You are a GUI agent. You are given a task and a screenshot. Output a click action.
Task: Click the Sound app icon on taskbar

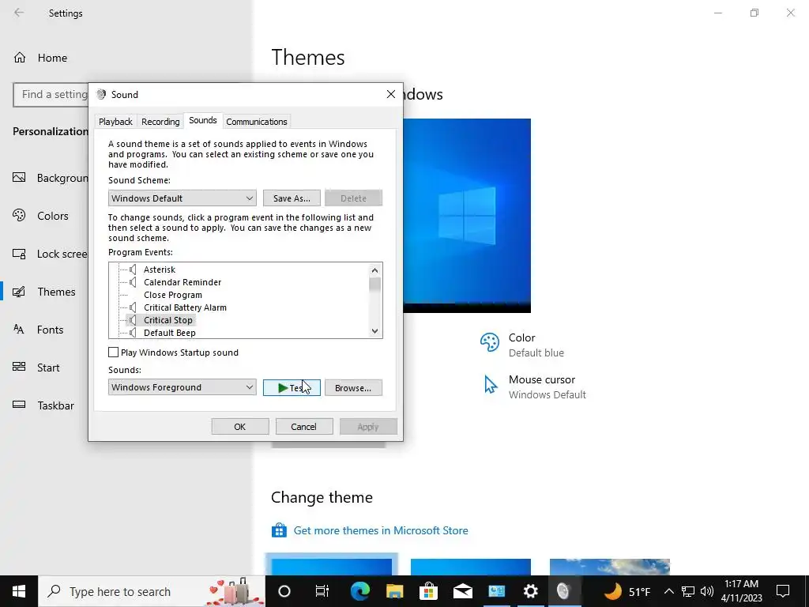coord(564,591)
